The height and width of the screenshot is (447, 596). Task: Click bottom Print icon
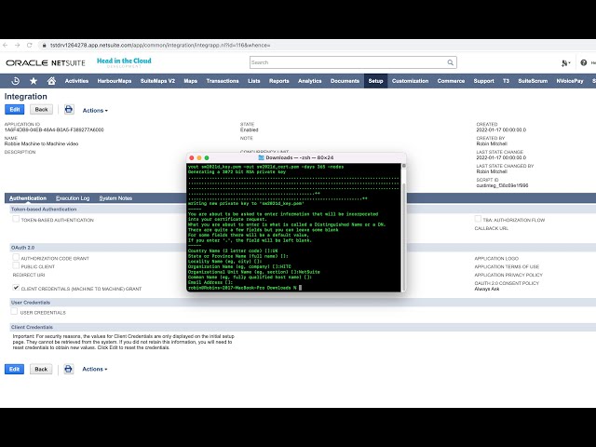pyautogui.click(x=68, y=369)
